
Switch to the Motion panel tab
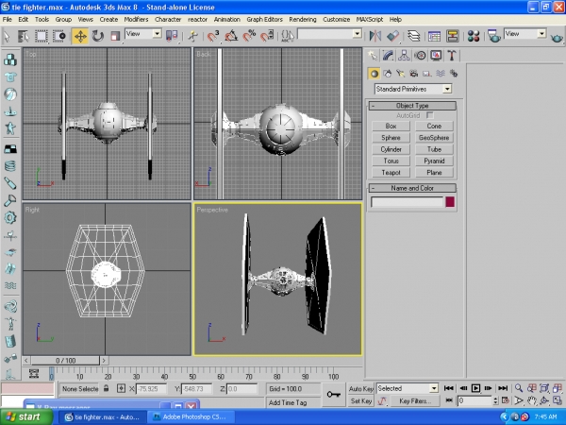(420, 56)
